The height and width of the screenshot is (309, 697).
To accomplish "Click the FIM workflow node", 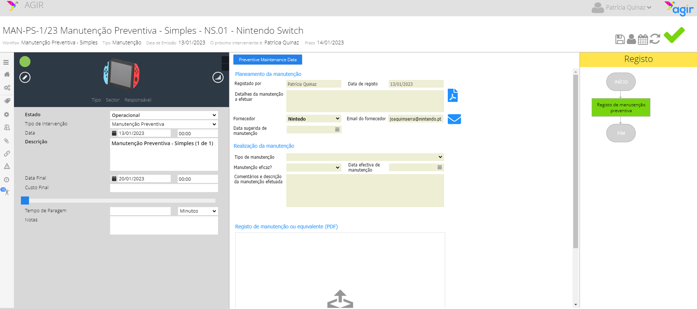I will (x=621, y=133).
